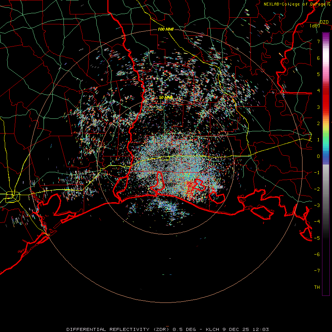Screen dimensions: 332x332
Task: Click the '2' value on the color scale
Action: (318, 124)
